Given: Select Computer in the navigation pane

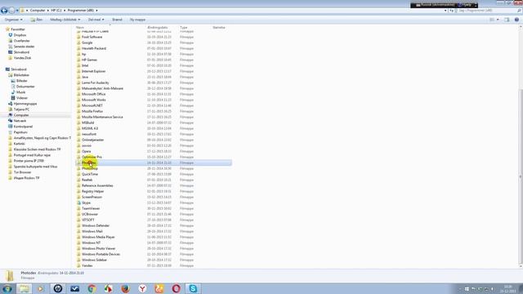Looking at the screenshot, I should 21,115.
